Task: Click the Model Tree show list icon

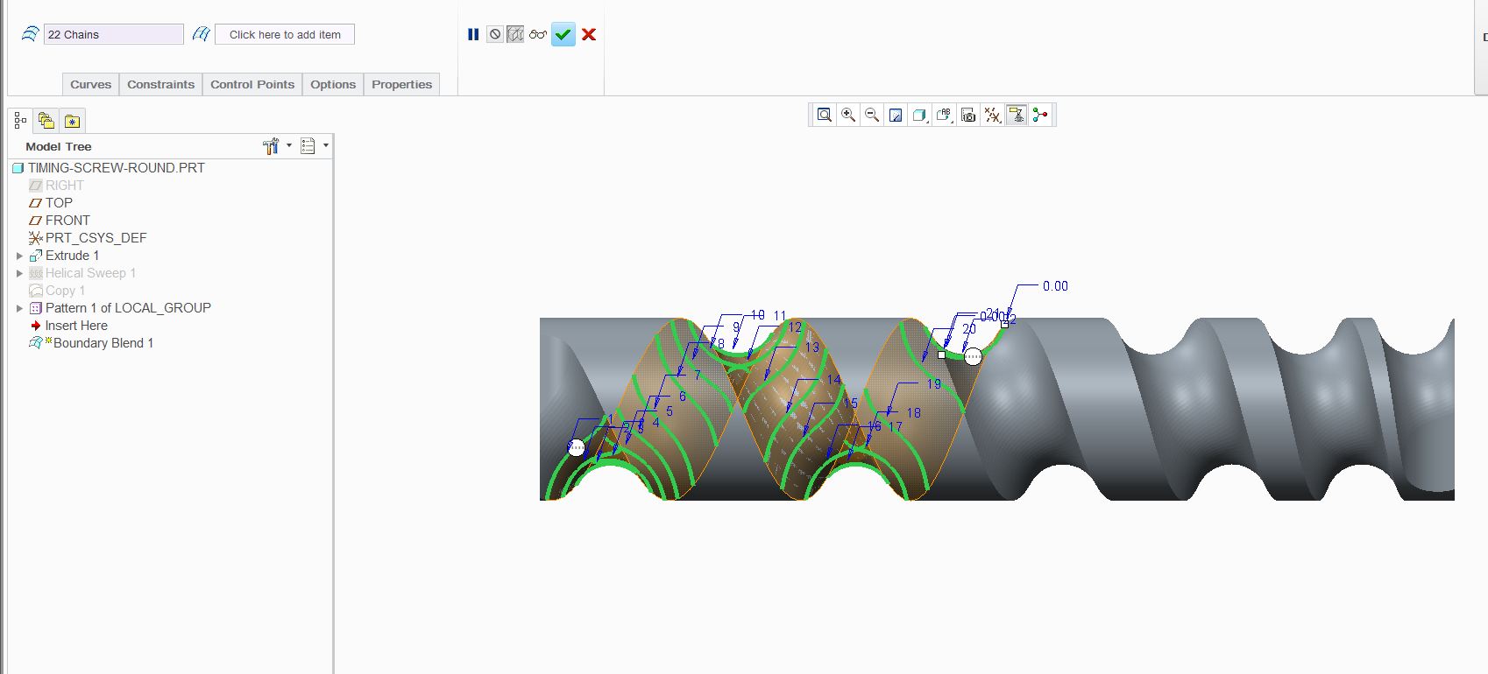Action: click(x=308, y=146)
